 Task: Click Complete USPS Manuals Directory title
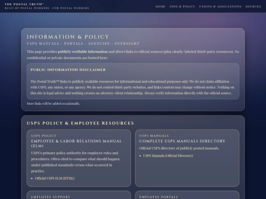[182, 141]
